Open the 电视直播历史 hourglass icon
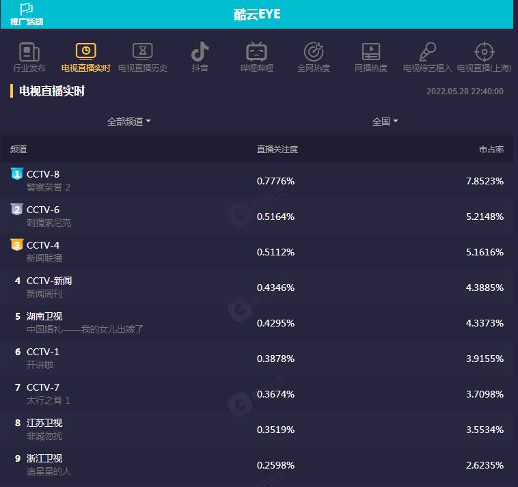The height and width of the screenshot is (487, 518). (x=143, y=51)
